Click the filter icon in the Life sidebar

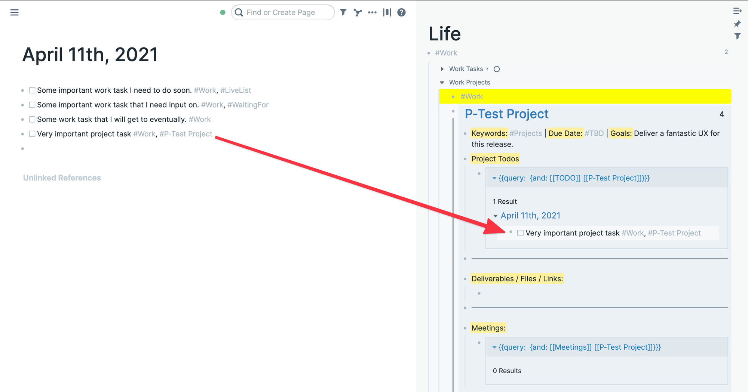738,36
